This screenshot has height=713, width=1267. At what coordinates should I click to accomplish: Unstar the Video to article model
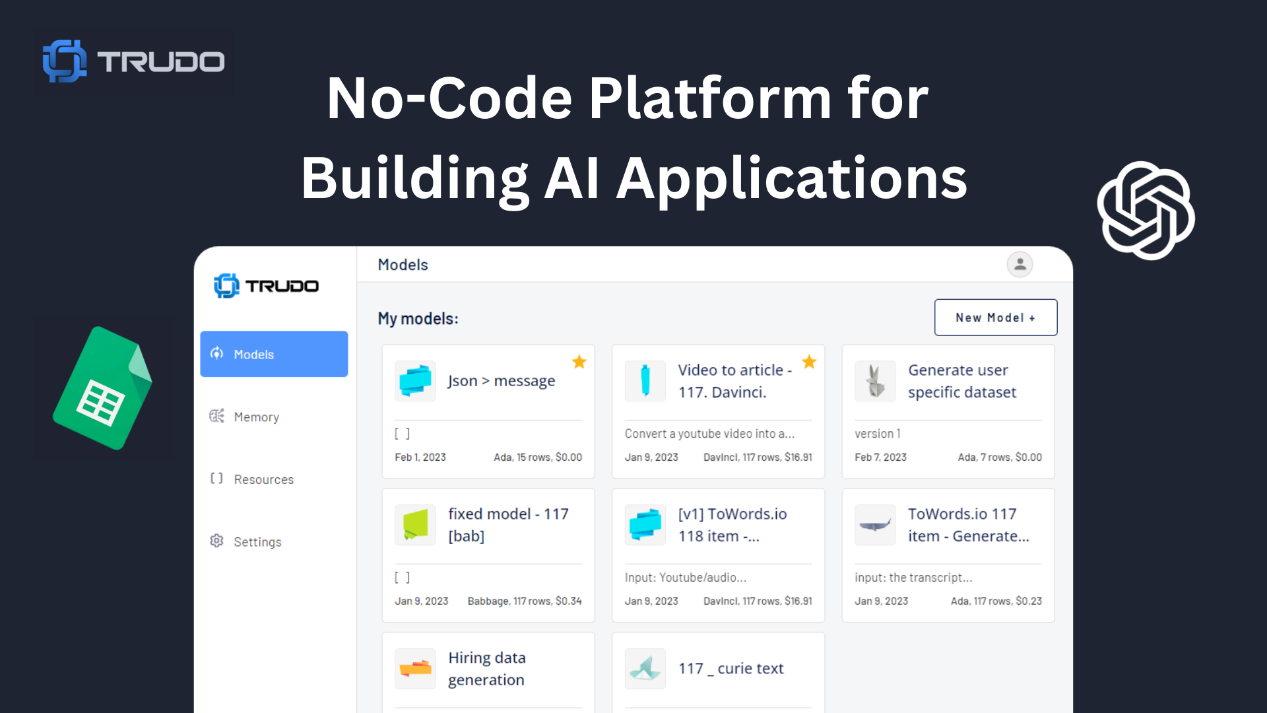click(x=809, y=362)
